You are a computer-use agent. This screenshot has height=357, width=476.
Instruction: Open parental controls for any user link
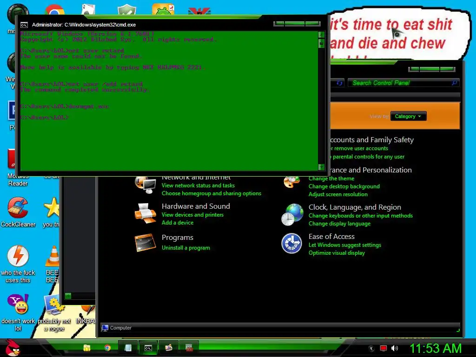pyautogui.click(x=368, y=157)
